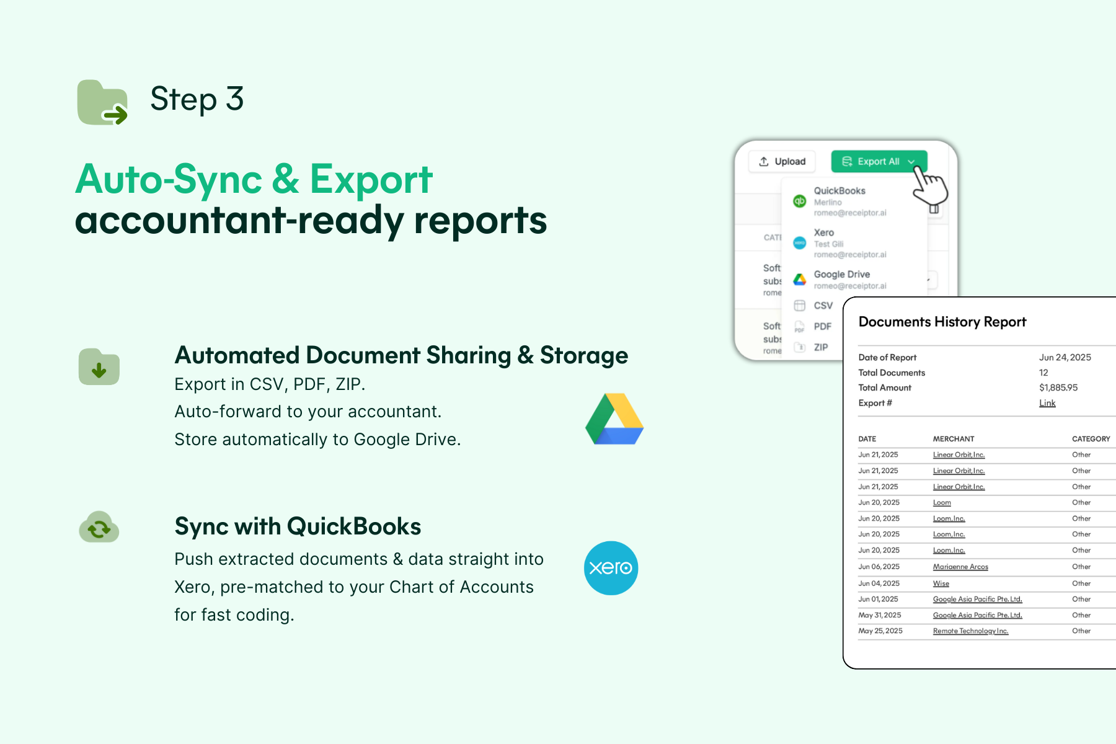Click the download arrow folder icon
This screenshot has height=744, width=1116.
pyautogui.click(x=99, y=367)
